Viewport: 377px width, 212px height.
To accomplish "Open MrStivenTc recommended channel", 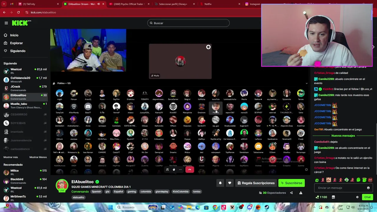I will [25, 198].
